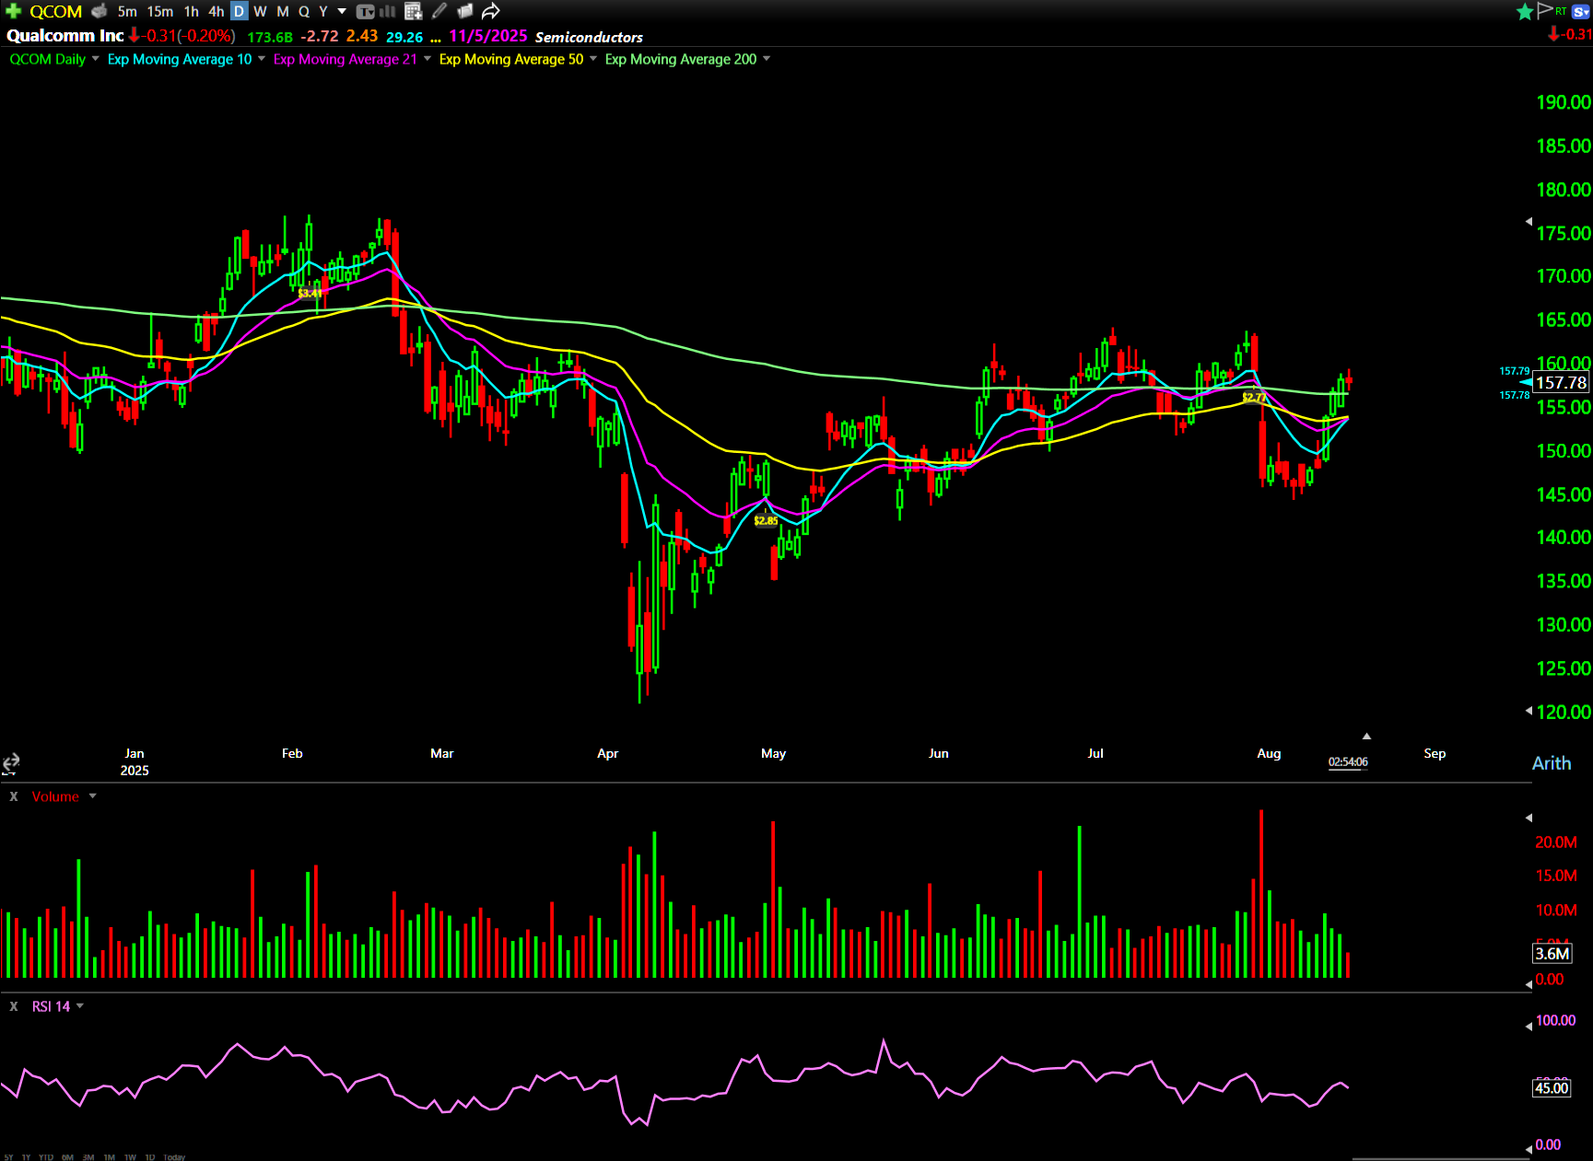Click the double-arrow sync icon below the chart
This screenshot has height=1161, width=1593.
click(10, 763)
